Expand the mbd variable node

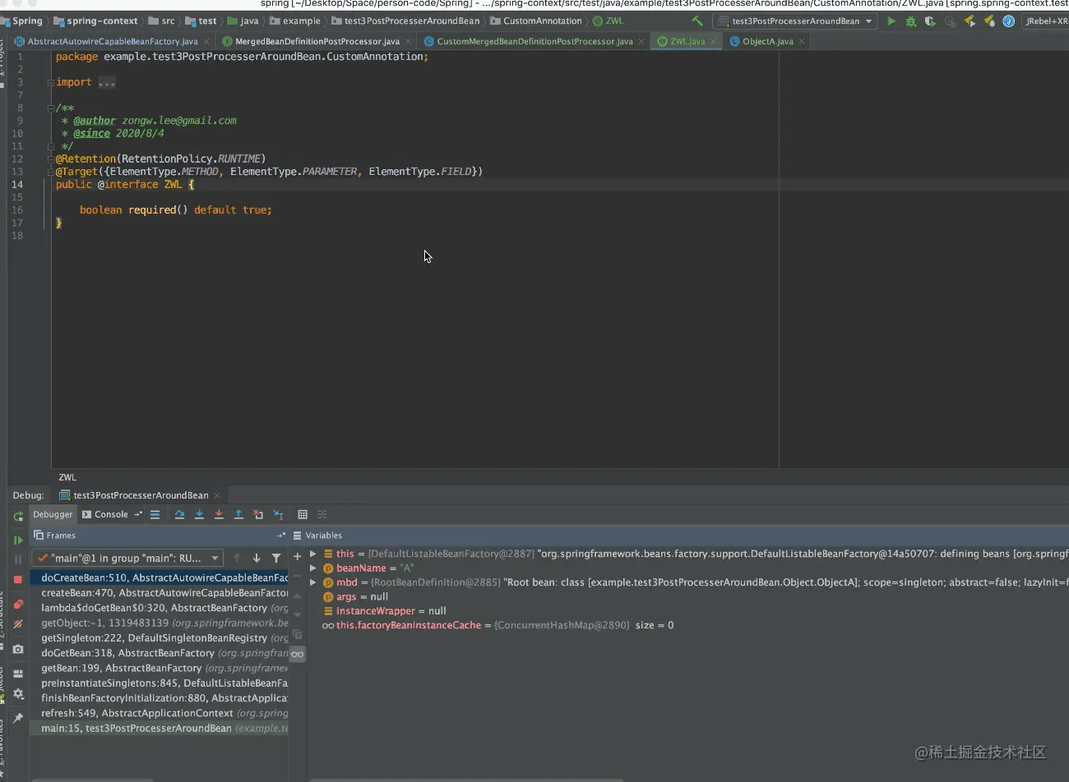[313, 582]
